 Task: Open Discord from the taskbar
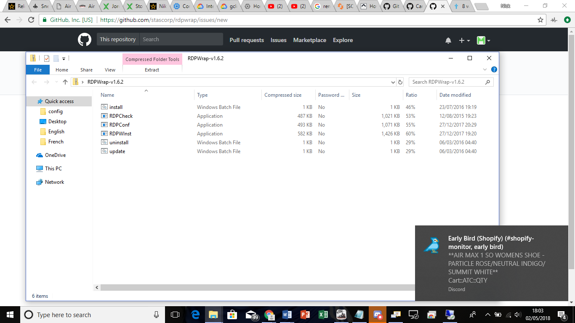point(376,314)
